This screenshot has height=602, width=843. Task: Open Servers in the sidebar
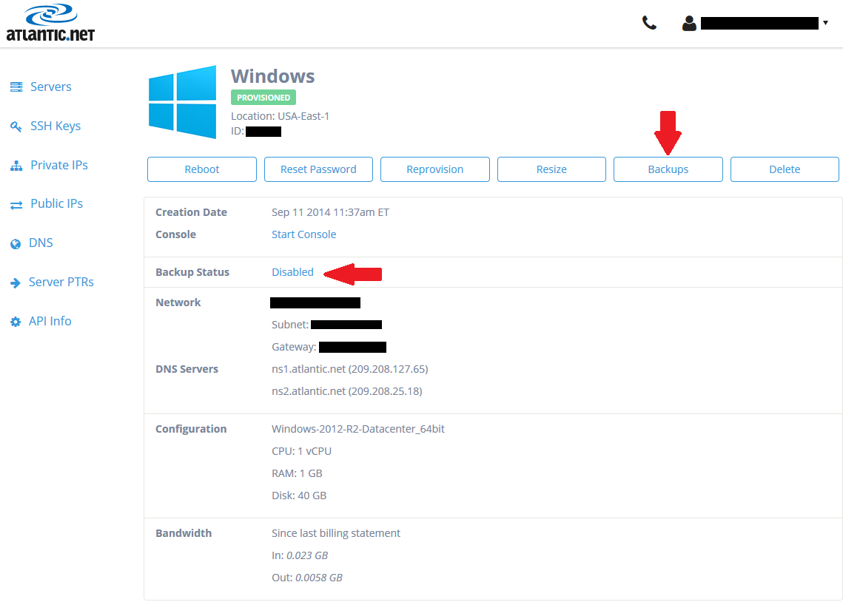point(50,87)
